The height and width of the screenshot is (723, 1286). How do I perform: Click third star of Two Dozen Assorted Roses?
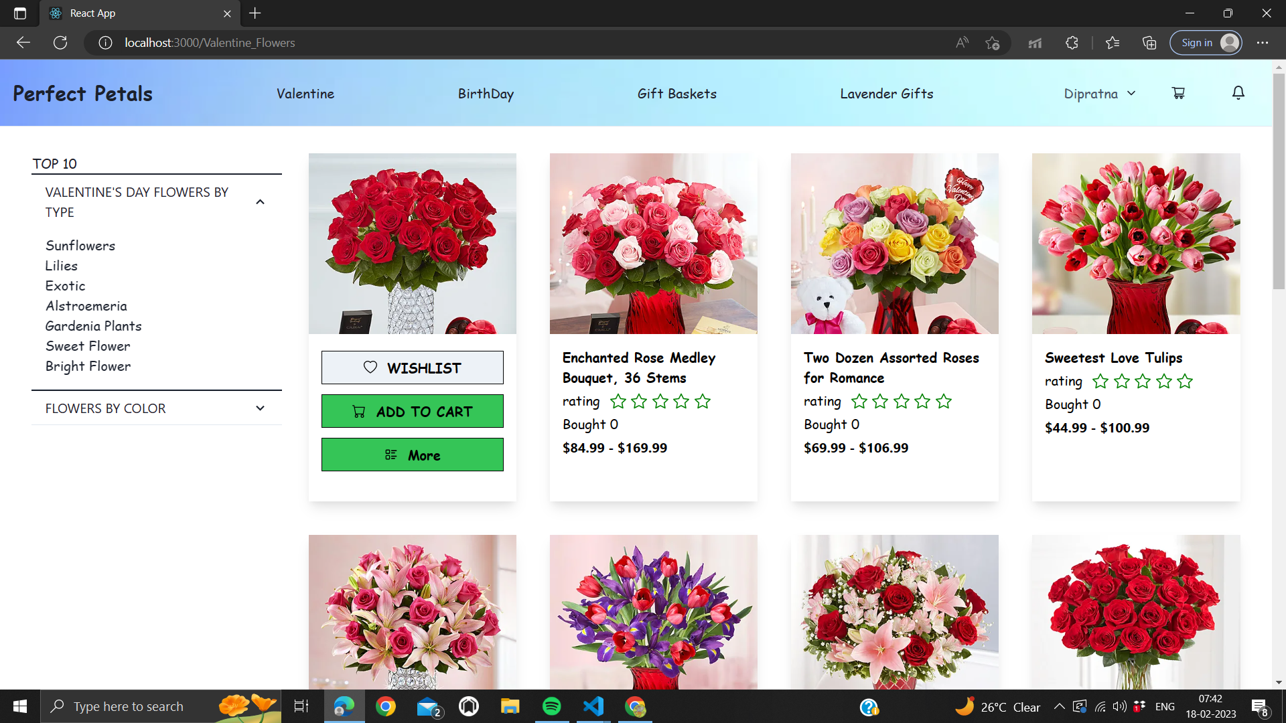point(902,402)
